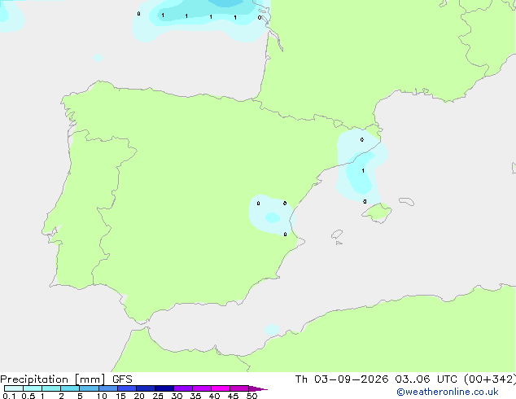Select the navy legend swatch between 25 and 30
The image size is (516, 399).
click(164, 388)
